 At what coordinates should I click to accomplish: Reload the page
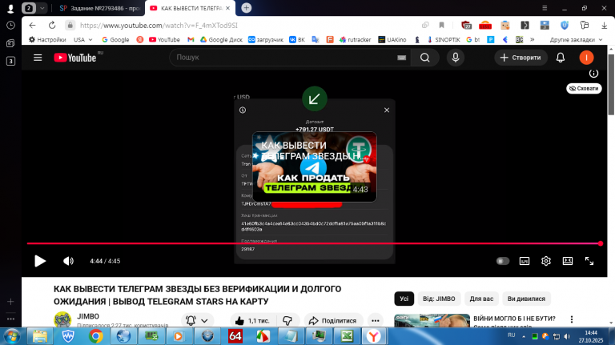pyautogui.click(x=52, y=25)
